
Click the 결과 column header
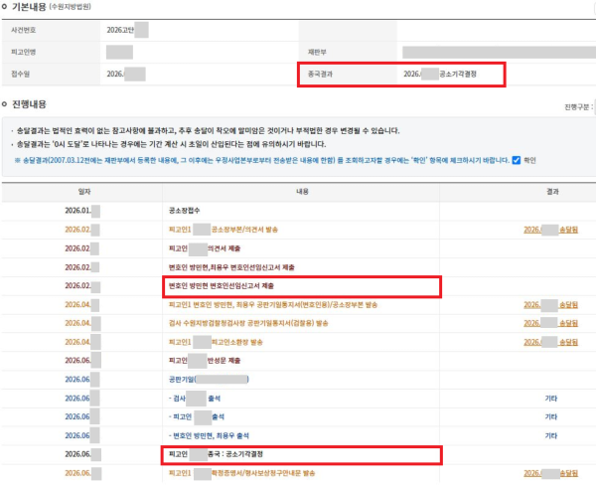[552, 192]
